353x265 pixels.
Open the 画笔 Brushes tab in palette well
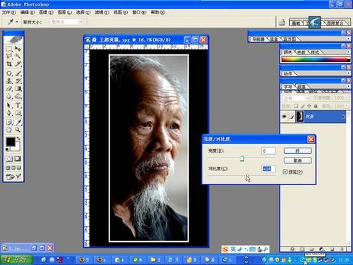click(x=297, y=23)
